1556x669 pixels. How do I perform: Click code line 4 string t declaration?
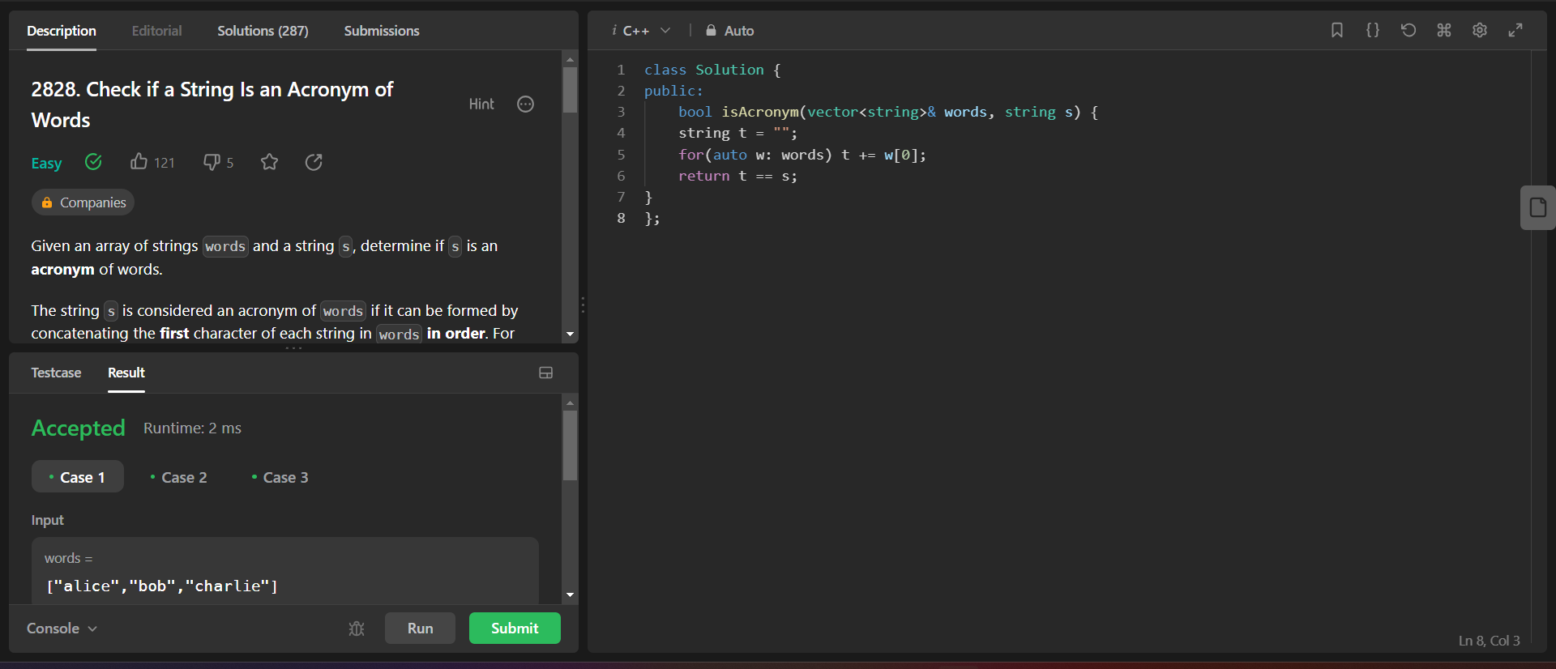click(x=737, y=133)
